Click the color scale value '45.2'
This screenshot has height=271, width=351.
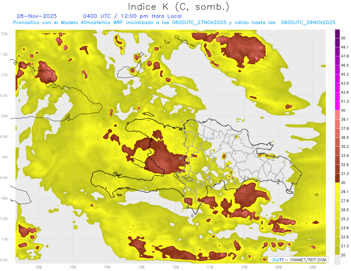pyautogui.click(x=345, y=74)
